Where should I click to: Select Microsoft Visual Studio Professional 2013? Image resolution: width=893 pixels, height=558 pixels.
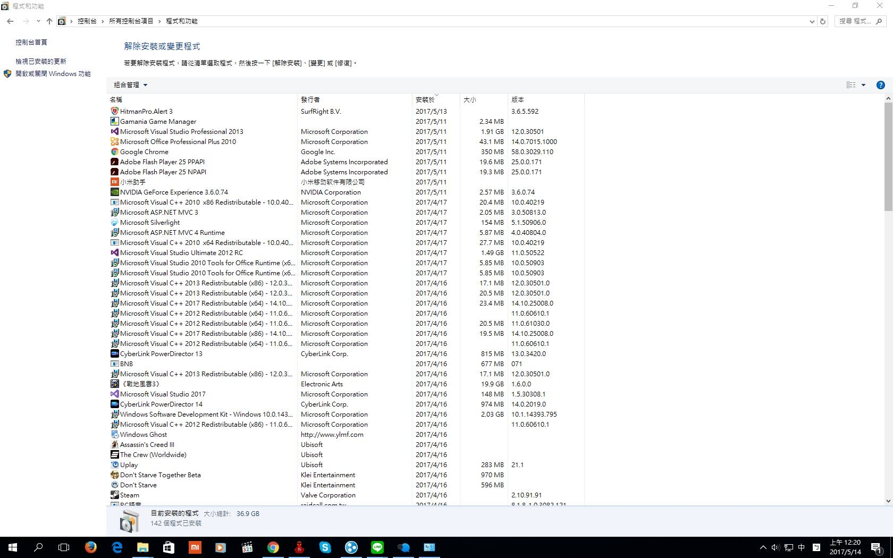pyautogui.click(x=346, y=131)
